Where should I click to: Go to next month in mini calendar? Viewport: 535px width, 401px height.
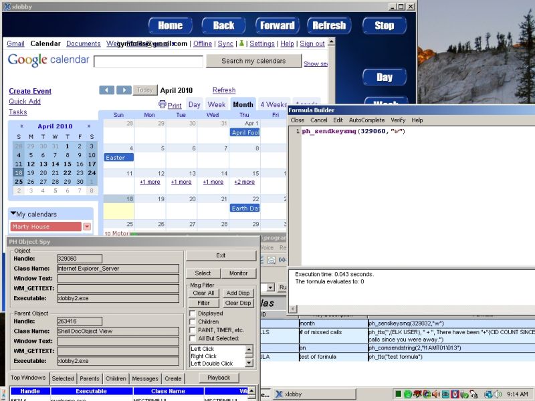tap(89, 126)
